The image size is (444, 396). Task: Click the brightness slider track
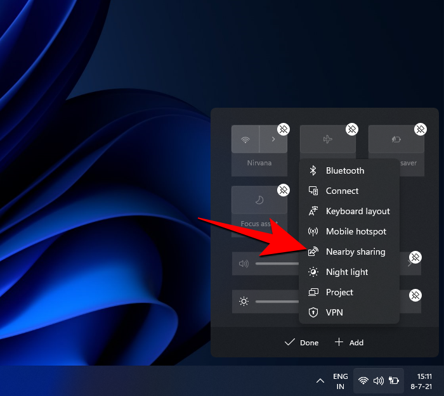point(276,302)
